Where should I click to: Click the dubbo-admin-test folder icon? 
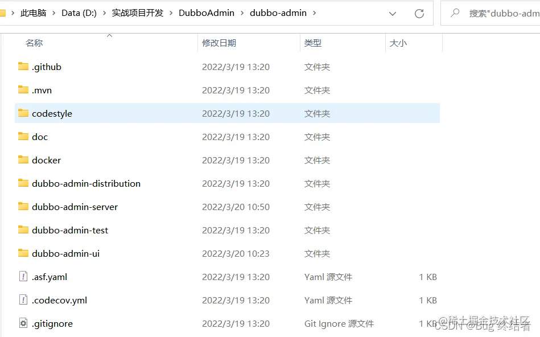(23, 229)
